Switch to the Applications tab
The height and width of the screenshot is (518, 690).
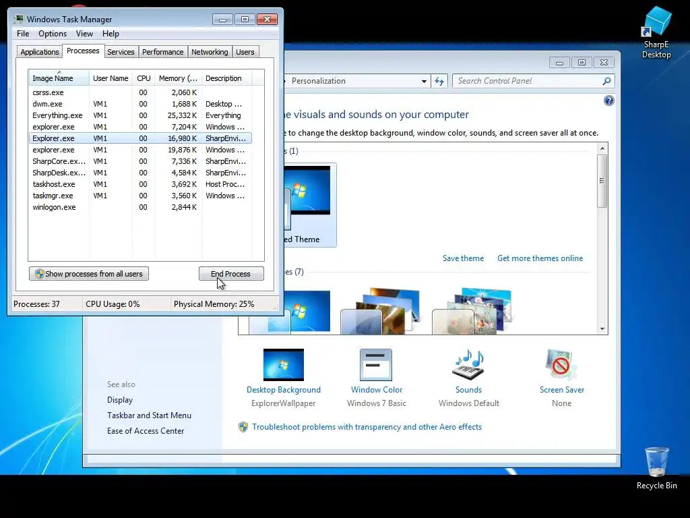click(40, 52)
